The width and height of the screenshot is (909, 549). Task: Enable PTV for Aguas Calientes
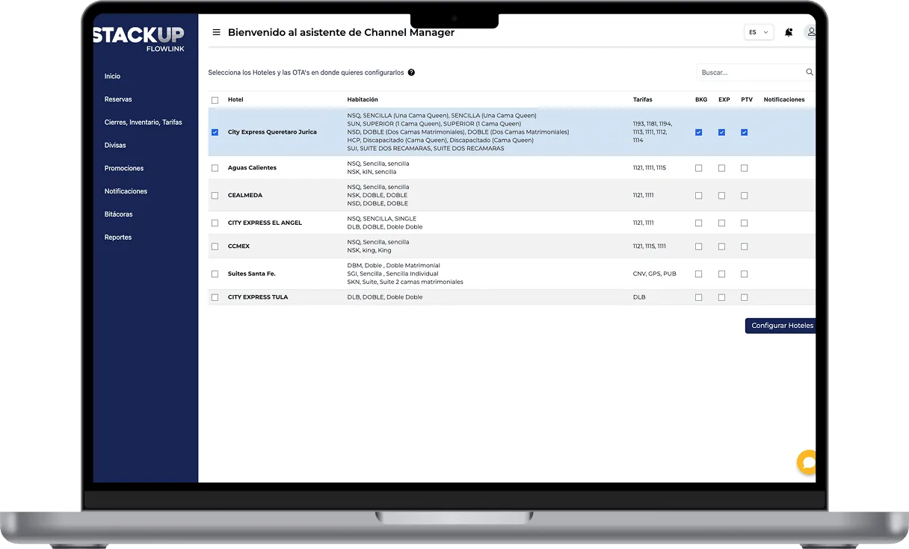coord(745,168)
